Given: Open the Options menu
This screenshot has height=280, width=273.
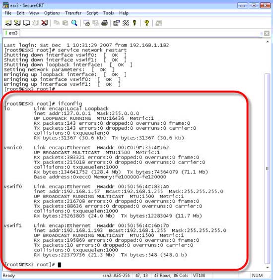Looking at the screenshot, I should click(52, 13).
